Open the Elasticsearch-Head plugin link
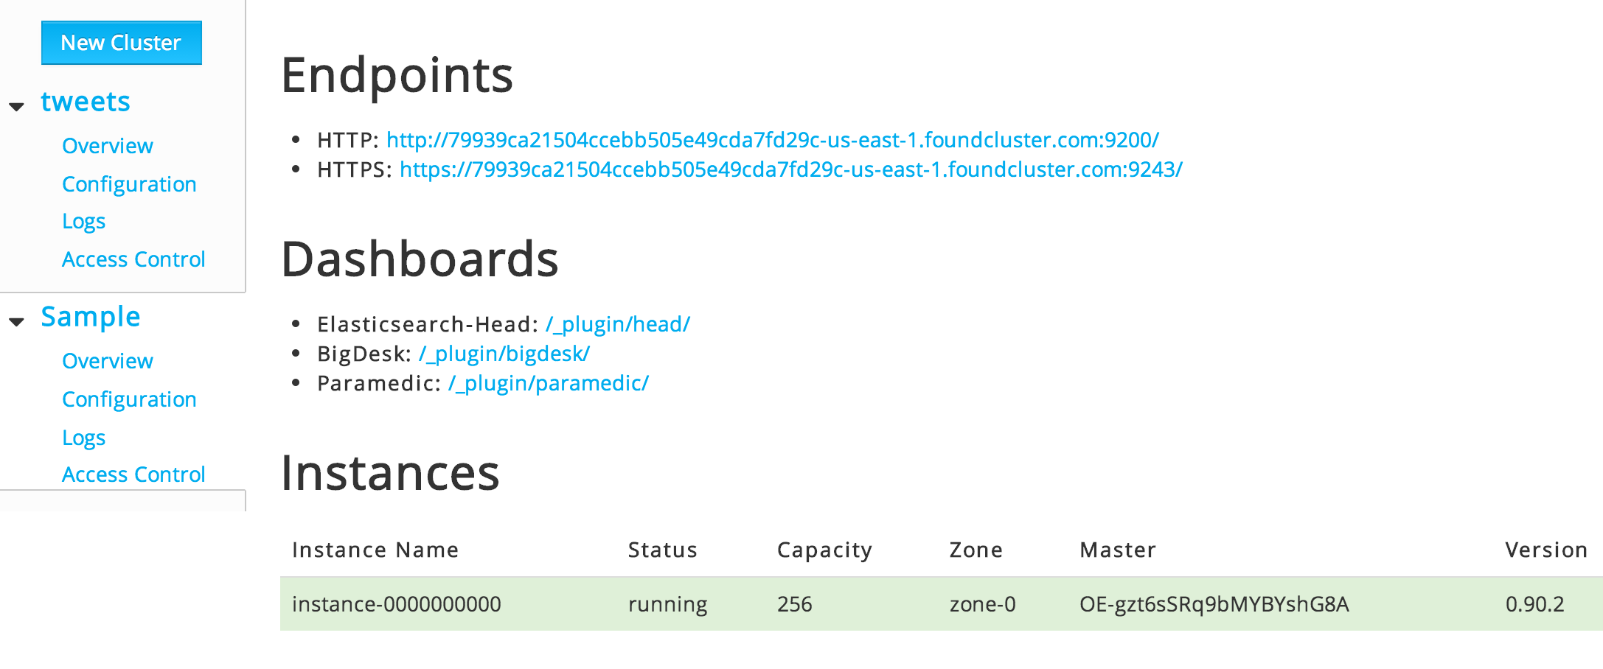 pyautogui.click(x=617, y=324)
